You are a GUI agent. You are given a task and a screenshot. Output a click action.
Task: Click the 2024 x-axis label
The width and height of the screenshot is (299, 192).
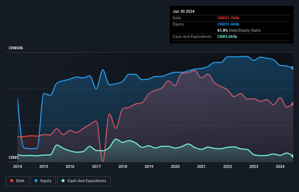click(280, 166)
